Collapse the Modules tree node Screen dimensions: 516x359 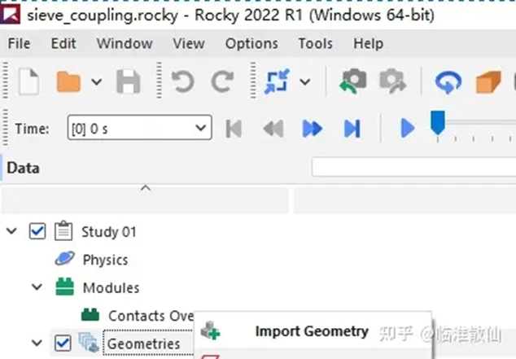pyautogui.click(x=37, y=287)
